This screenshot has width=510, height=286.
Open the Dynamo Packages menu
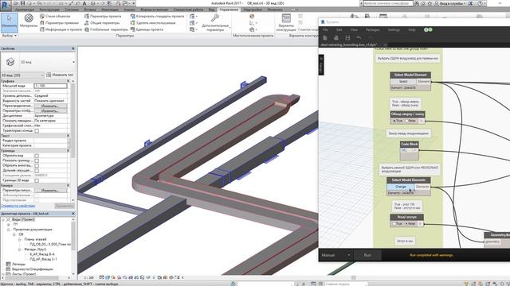tap(373, 30)
